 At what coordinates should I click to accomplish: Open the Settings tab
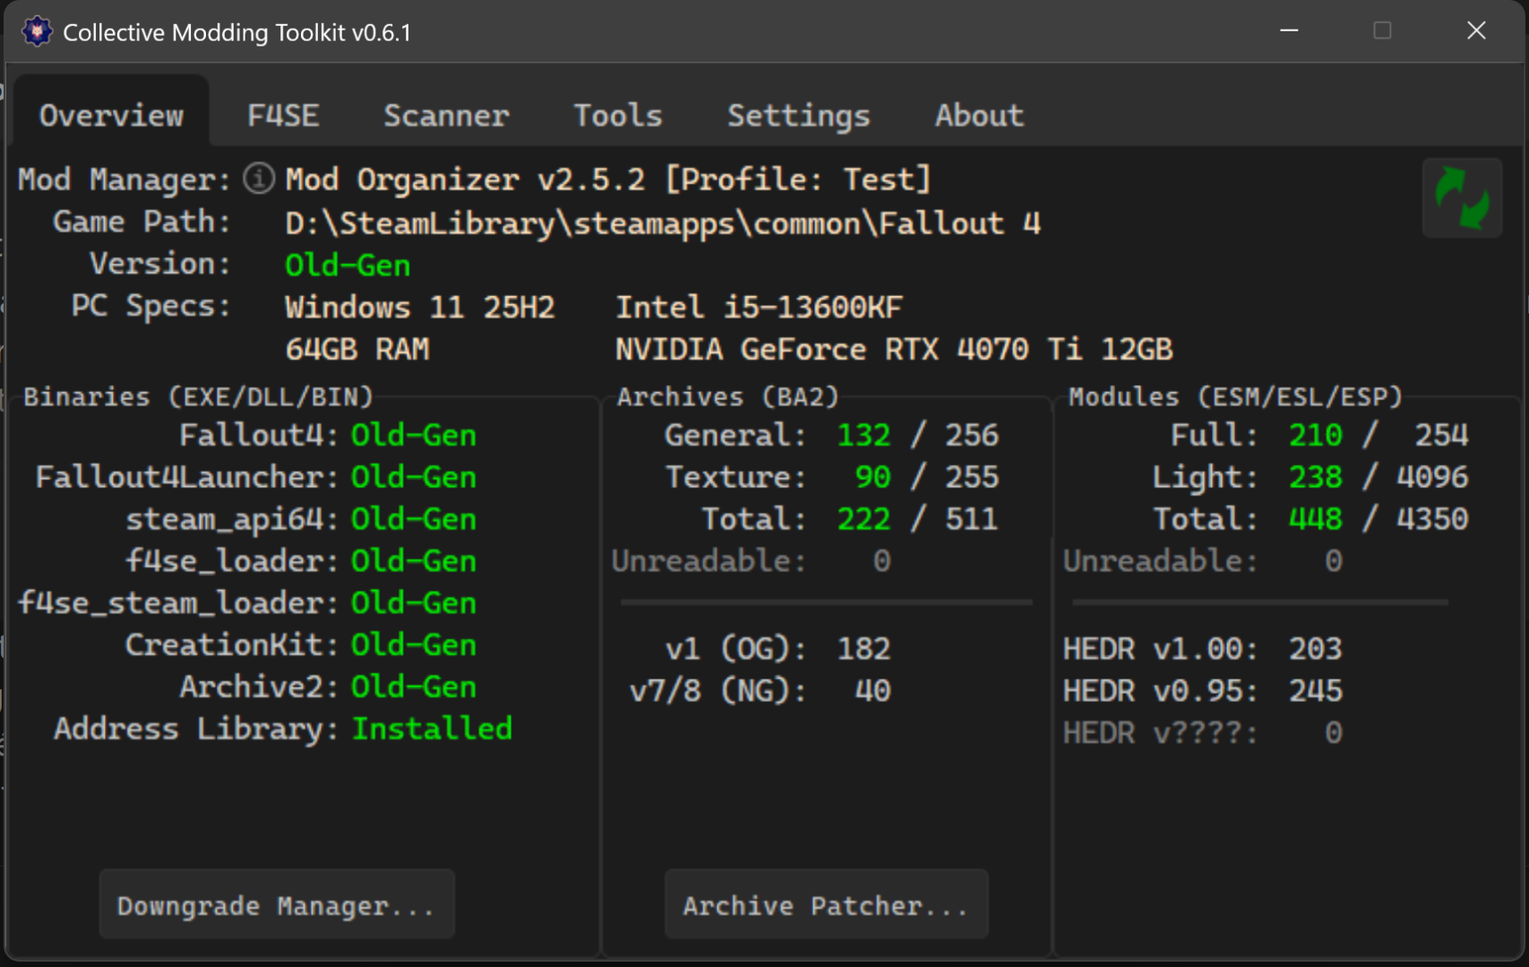pyautogui.click(x=799, y=116)
